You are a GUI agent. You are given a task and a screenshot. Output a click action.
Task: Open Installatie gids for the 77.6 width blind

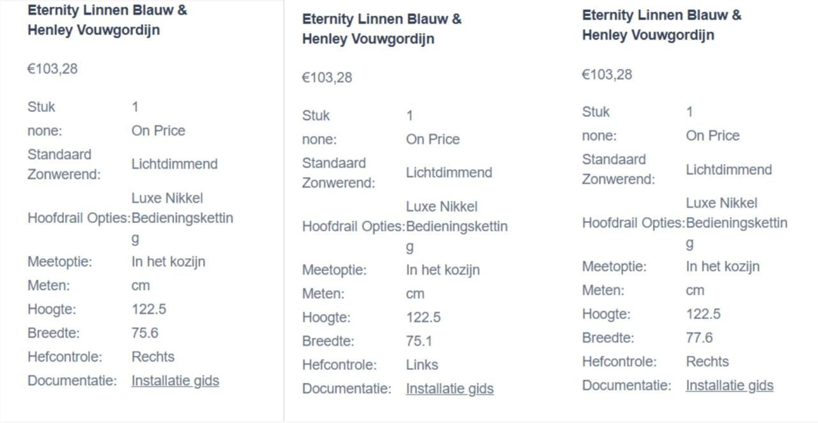pos(730,386)
